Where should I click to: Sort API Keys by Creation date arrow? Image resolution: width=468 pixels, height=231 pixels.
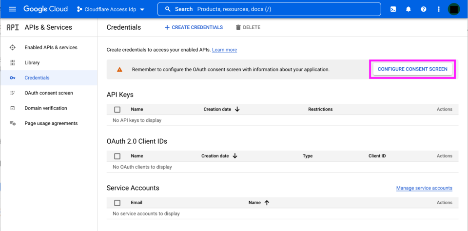pos(237,109)
